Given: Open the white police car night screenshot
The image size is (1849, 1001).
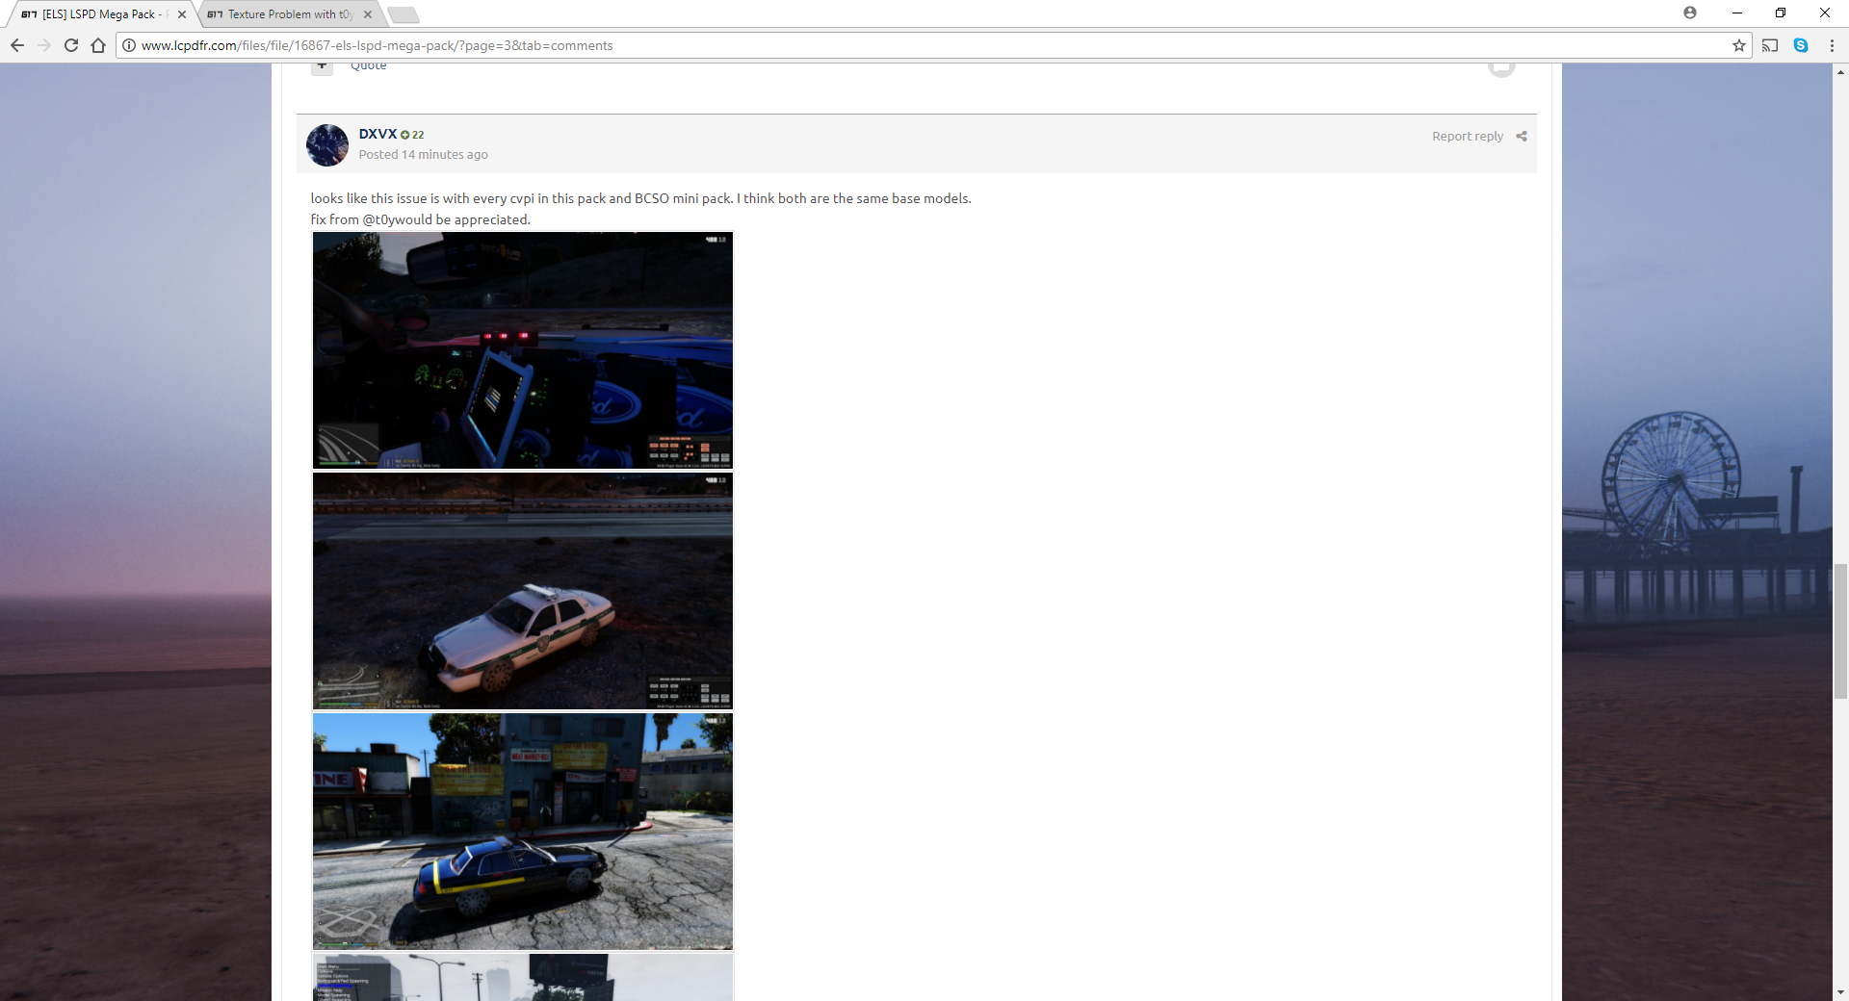Looking at the screenshot, I should coord(523,591).
